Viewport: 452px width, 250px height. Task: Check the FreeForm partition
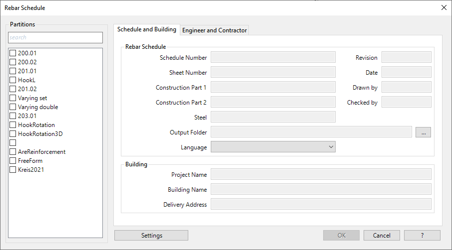coord(13,161)
